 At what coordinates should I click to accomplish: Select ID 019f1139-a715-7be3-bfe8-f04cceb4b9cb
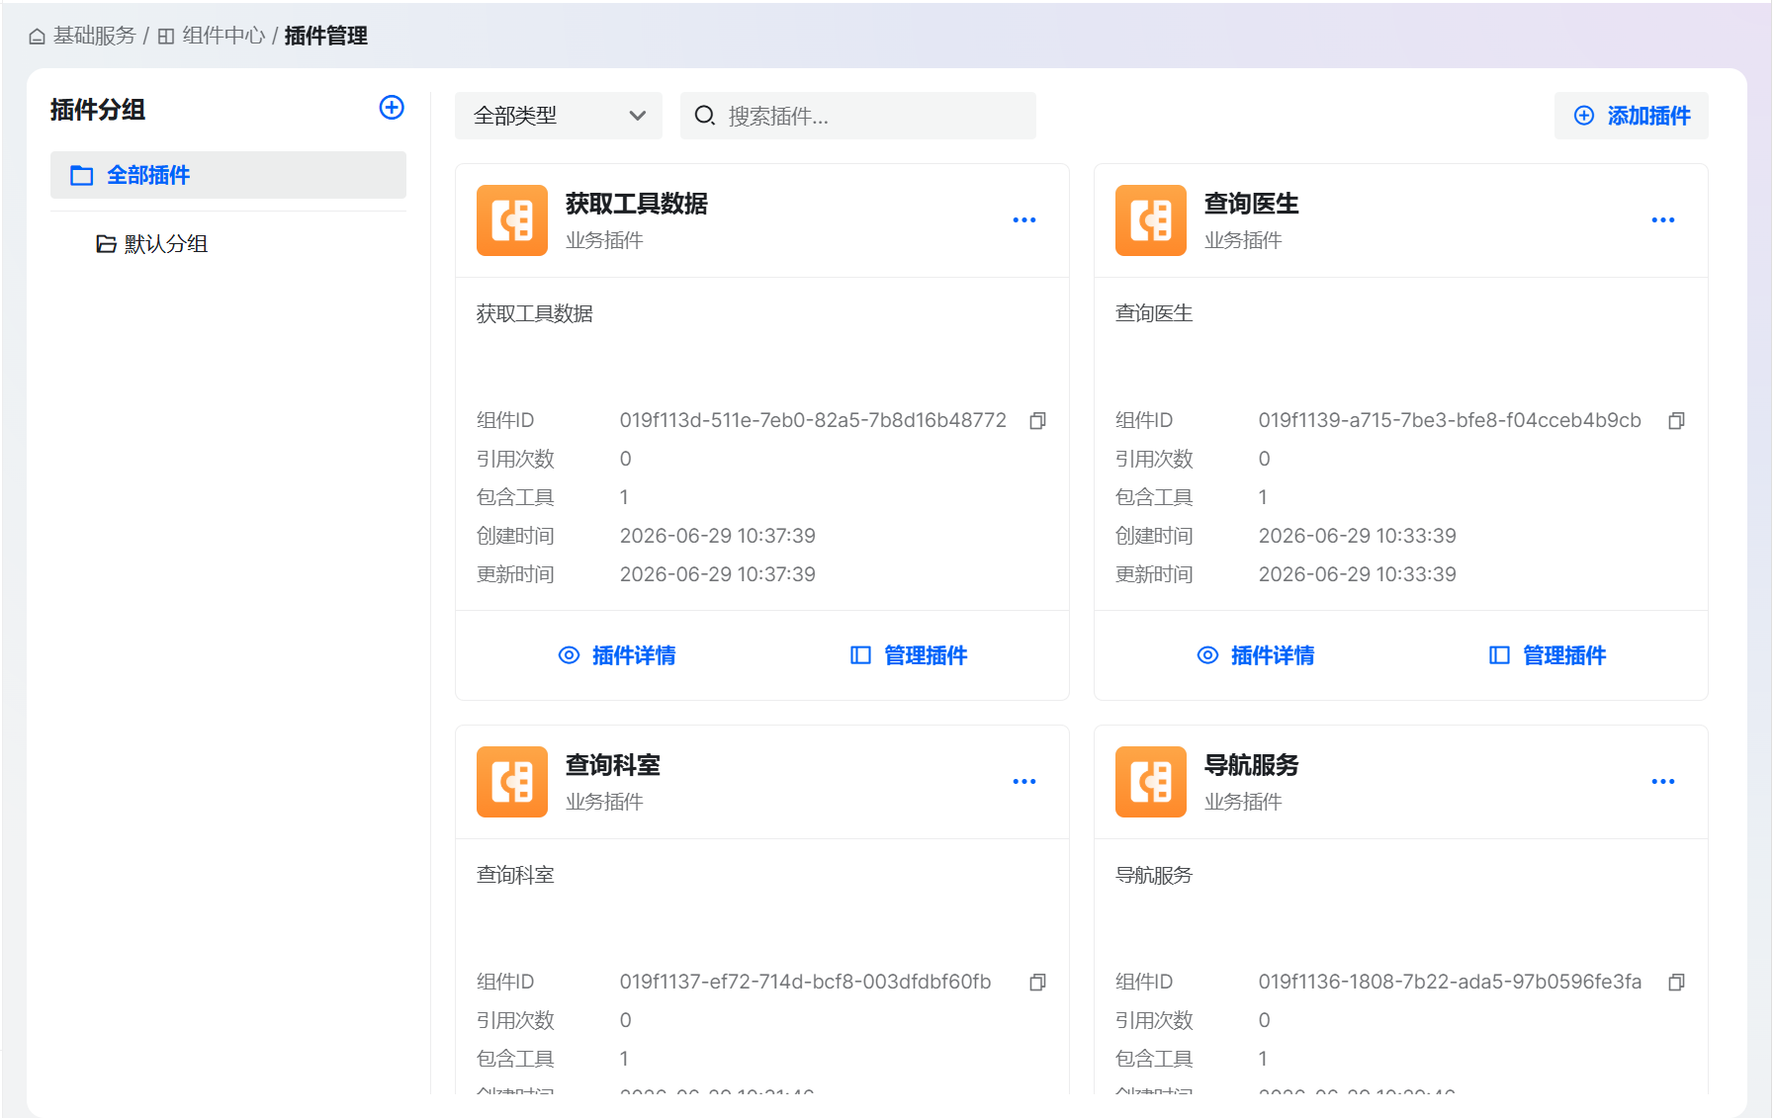[x=1450, y=420]
